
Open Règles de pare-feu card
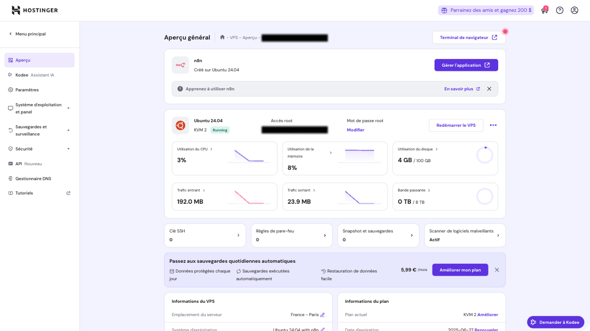pos(291,236)
